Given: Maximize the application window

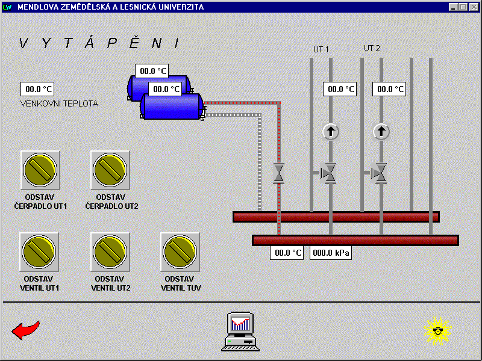Looking at the screenshot, I should [x=463, y=7].
